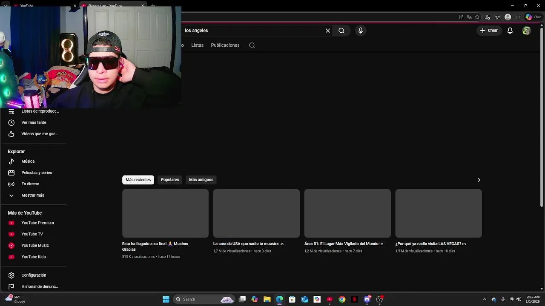
Task: Start voice search with the microphone icon
Action: (361, 31)
